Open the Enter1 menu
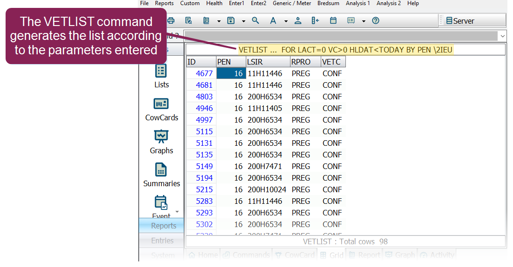 tap(236, 3)
